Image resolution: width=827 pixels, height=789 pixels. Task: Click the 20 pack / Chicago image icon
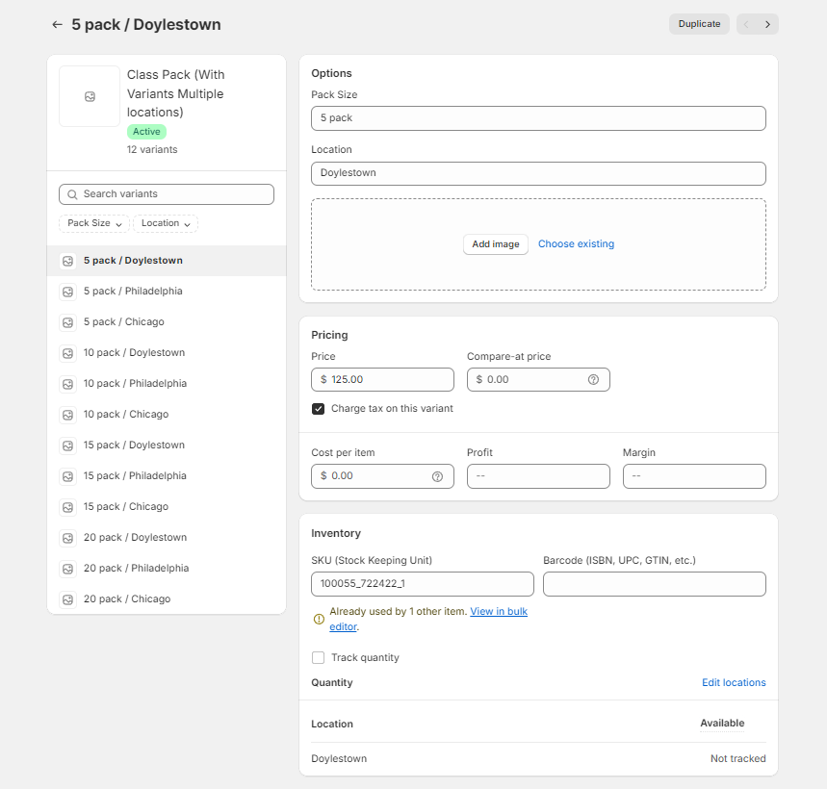(x=68, y=599)
